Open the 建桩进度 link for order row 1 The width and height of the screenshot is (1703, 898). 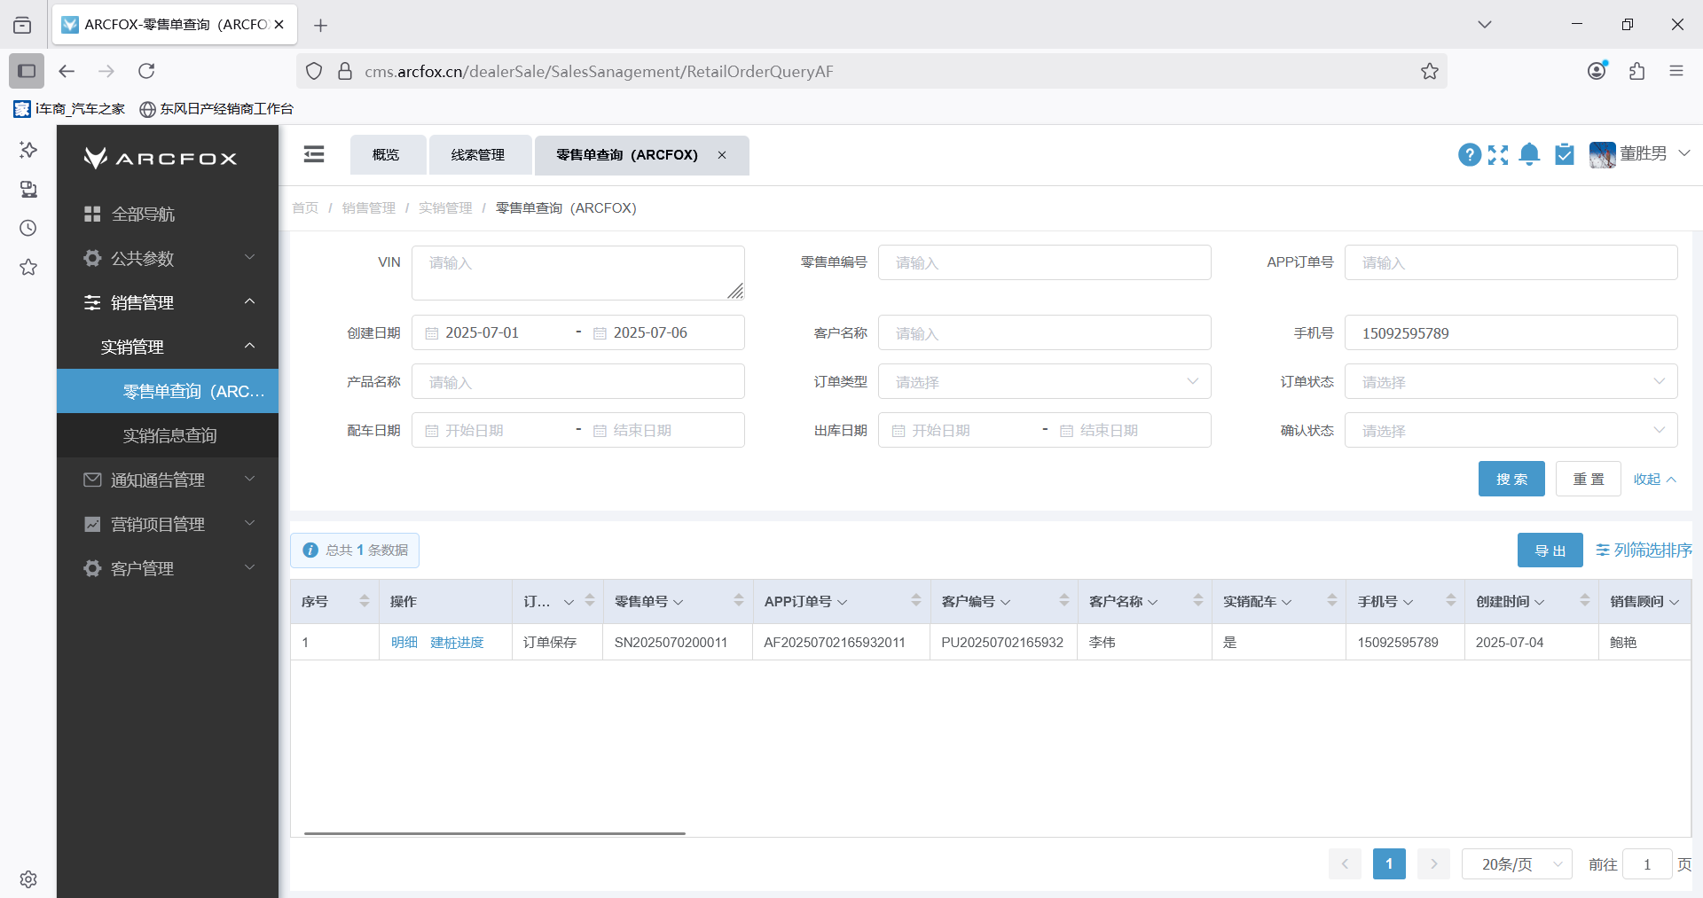(458, 643)
